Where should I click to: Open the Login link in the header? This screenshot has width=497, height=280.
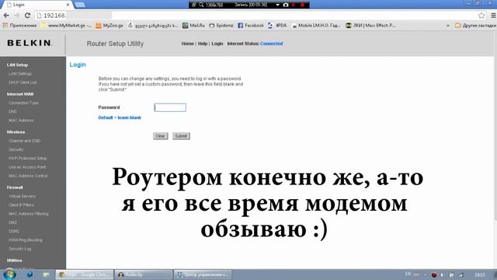[217, 44]
